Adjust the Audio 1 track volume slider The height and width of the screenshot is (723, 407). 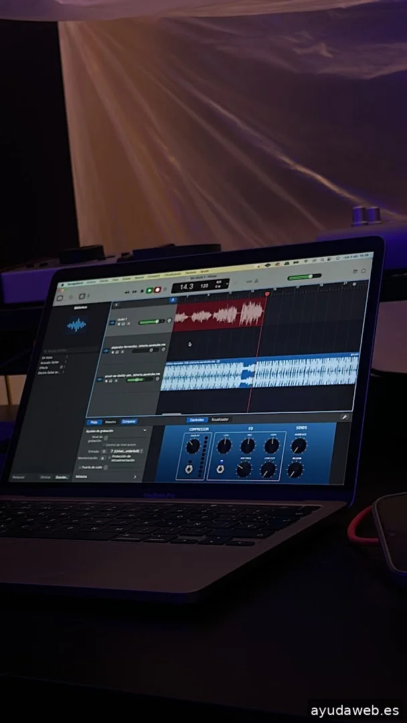150,322
